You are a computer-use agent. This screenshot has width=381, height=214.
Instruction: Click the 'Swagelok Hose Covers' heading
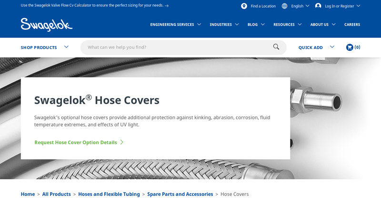click(x=97, y=100)
